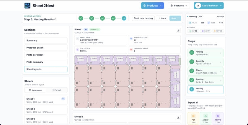
Task: Open the Products dropdown menu
Action: pos(152,6)
